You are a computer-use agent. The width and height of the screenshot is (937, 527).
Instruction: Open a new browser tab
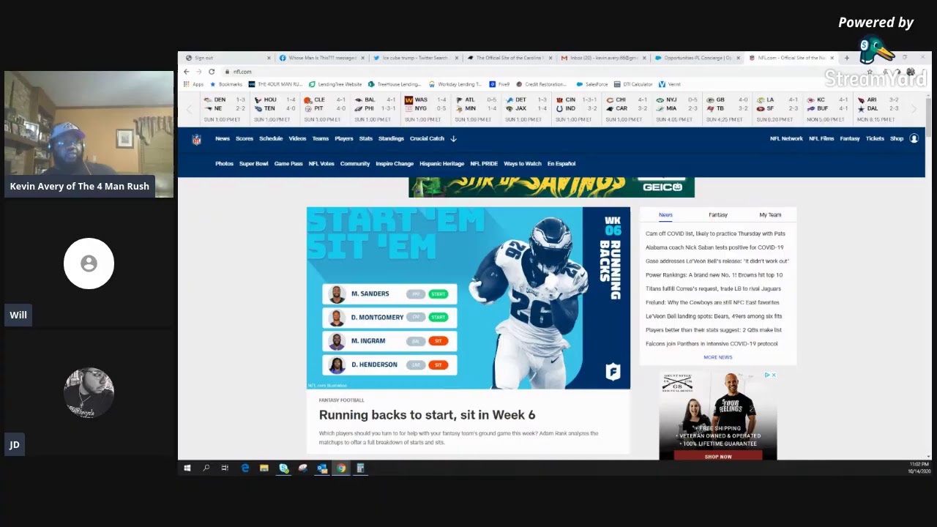(847, 58)
